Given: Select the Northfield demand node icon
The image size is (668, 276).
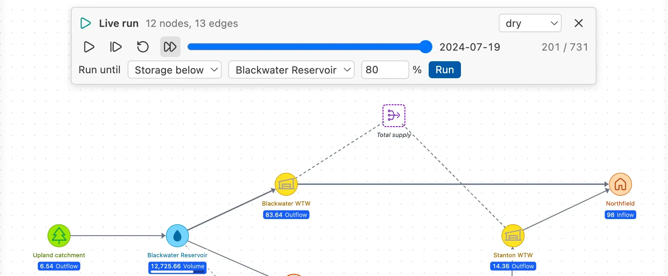Looking at the screenshot, I should [x=620, y=184].
